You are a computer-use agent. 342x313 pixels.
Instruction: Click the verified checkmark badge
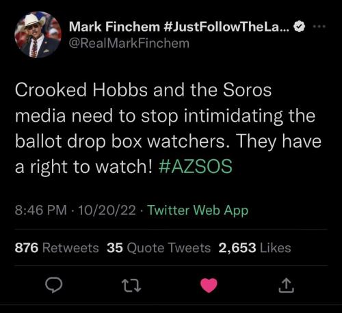[299, 27]
